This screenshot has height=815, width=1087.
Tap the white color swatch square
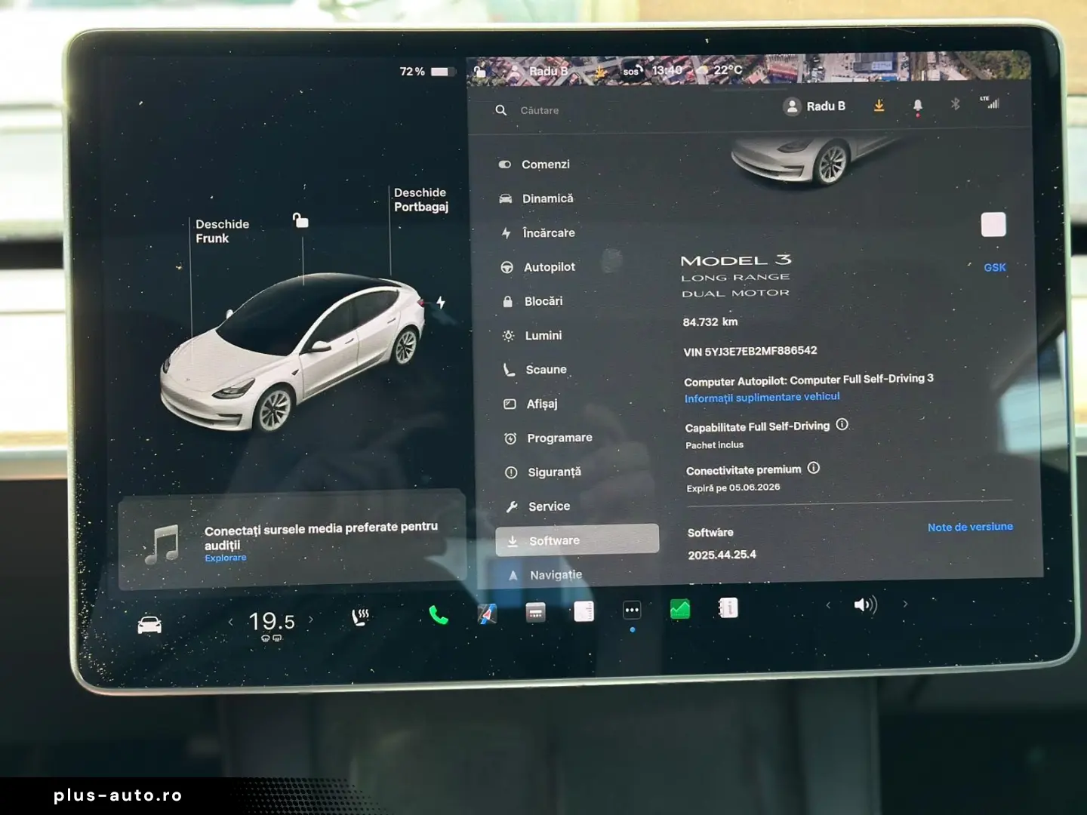click(993, 225)
